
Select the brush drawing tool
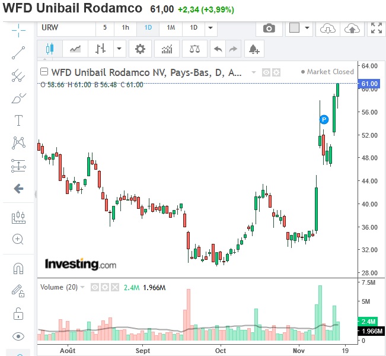point(18,98)
